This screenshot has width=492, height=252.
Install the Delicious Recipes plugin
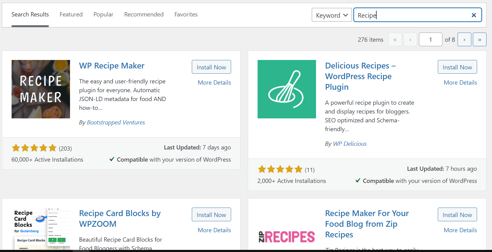[457, 67]
